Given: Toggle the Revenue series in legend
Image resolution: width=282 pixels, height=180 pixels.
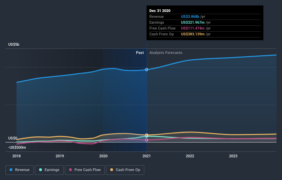Looking at the screenshot, I should click(20, 170).
